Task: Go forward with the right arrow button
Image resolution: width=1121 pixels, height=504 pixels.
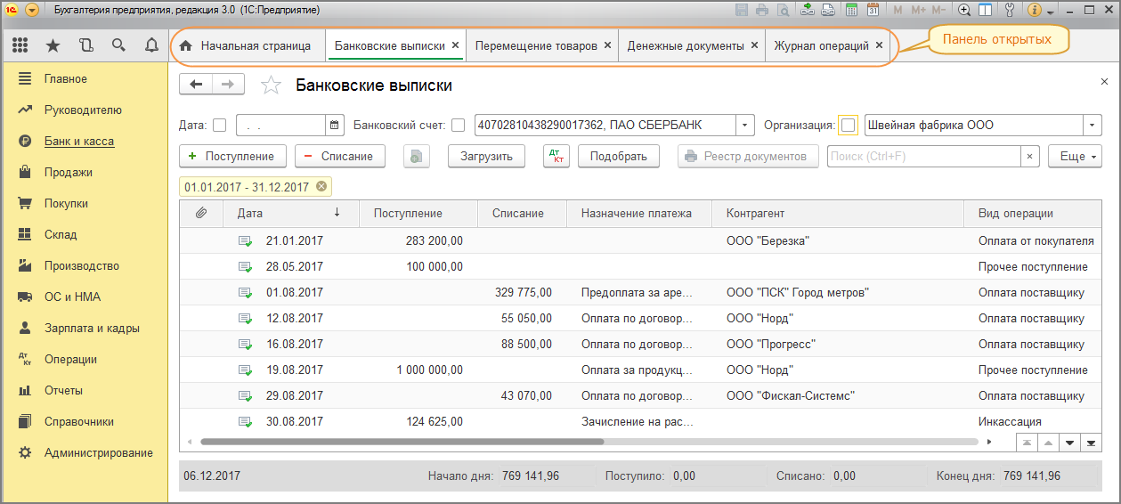Action: (228, 85)
